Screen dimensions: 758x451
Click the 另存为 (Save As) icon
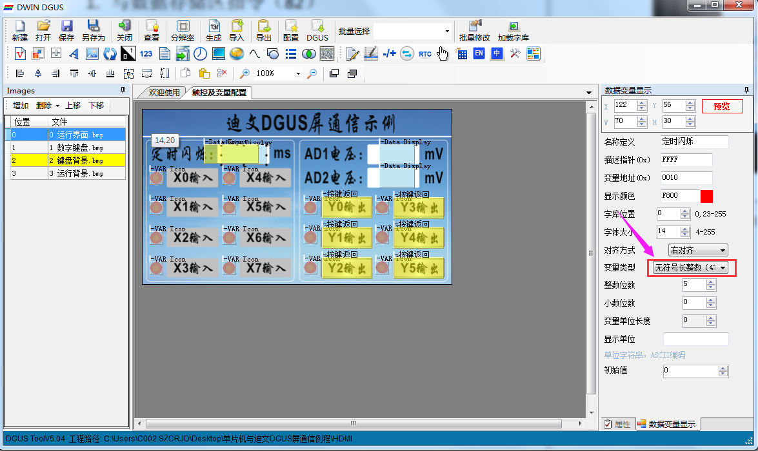point(94,31)
